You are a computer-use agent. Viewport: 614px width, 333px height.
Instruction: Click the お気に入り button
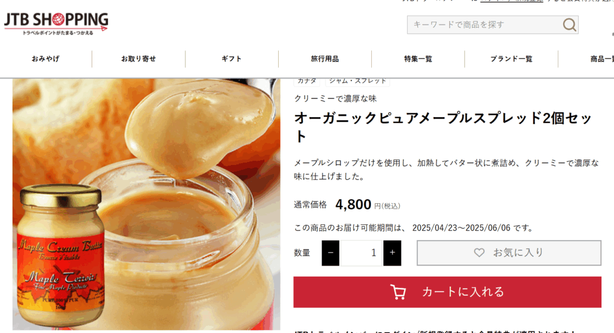(508, 253)
